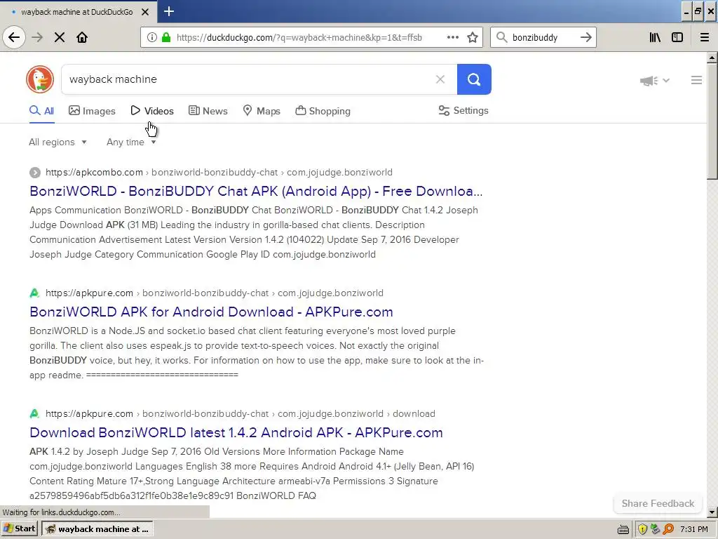Open the Firefox hamburger menu
The width and height of the screenshot is (718, 539).
coord(704,37)
